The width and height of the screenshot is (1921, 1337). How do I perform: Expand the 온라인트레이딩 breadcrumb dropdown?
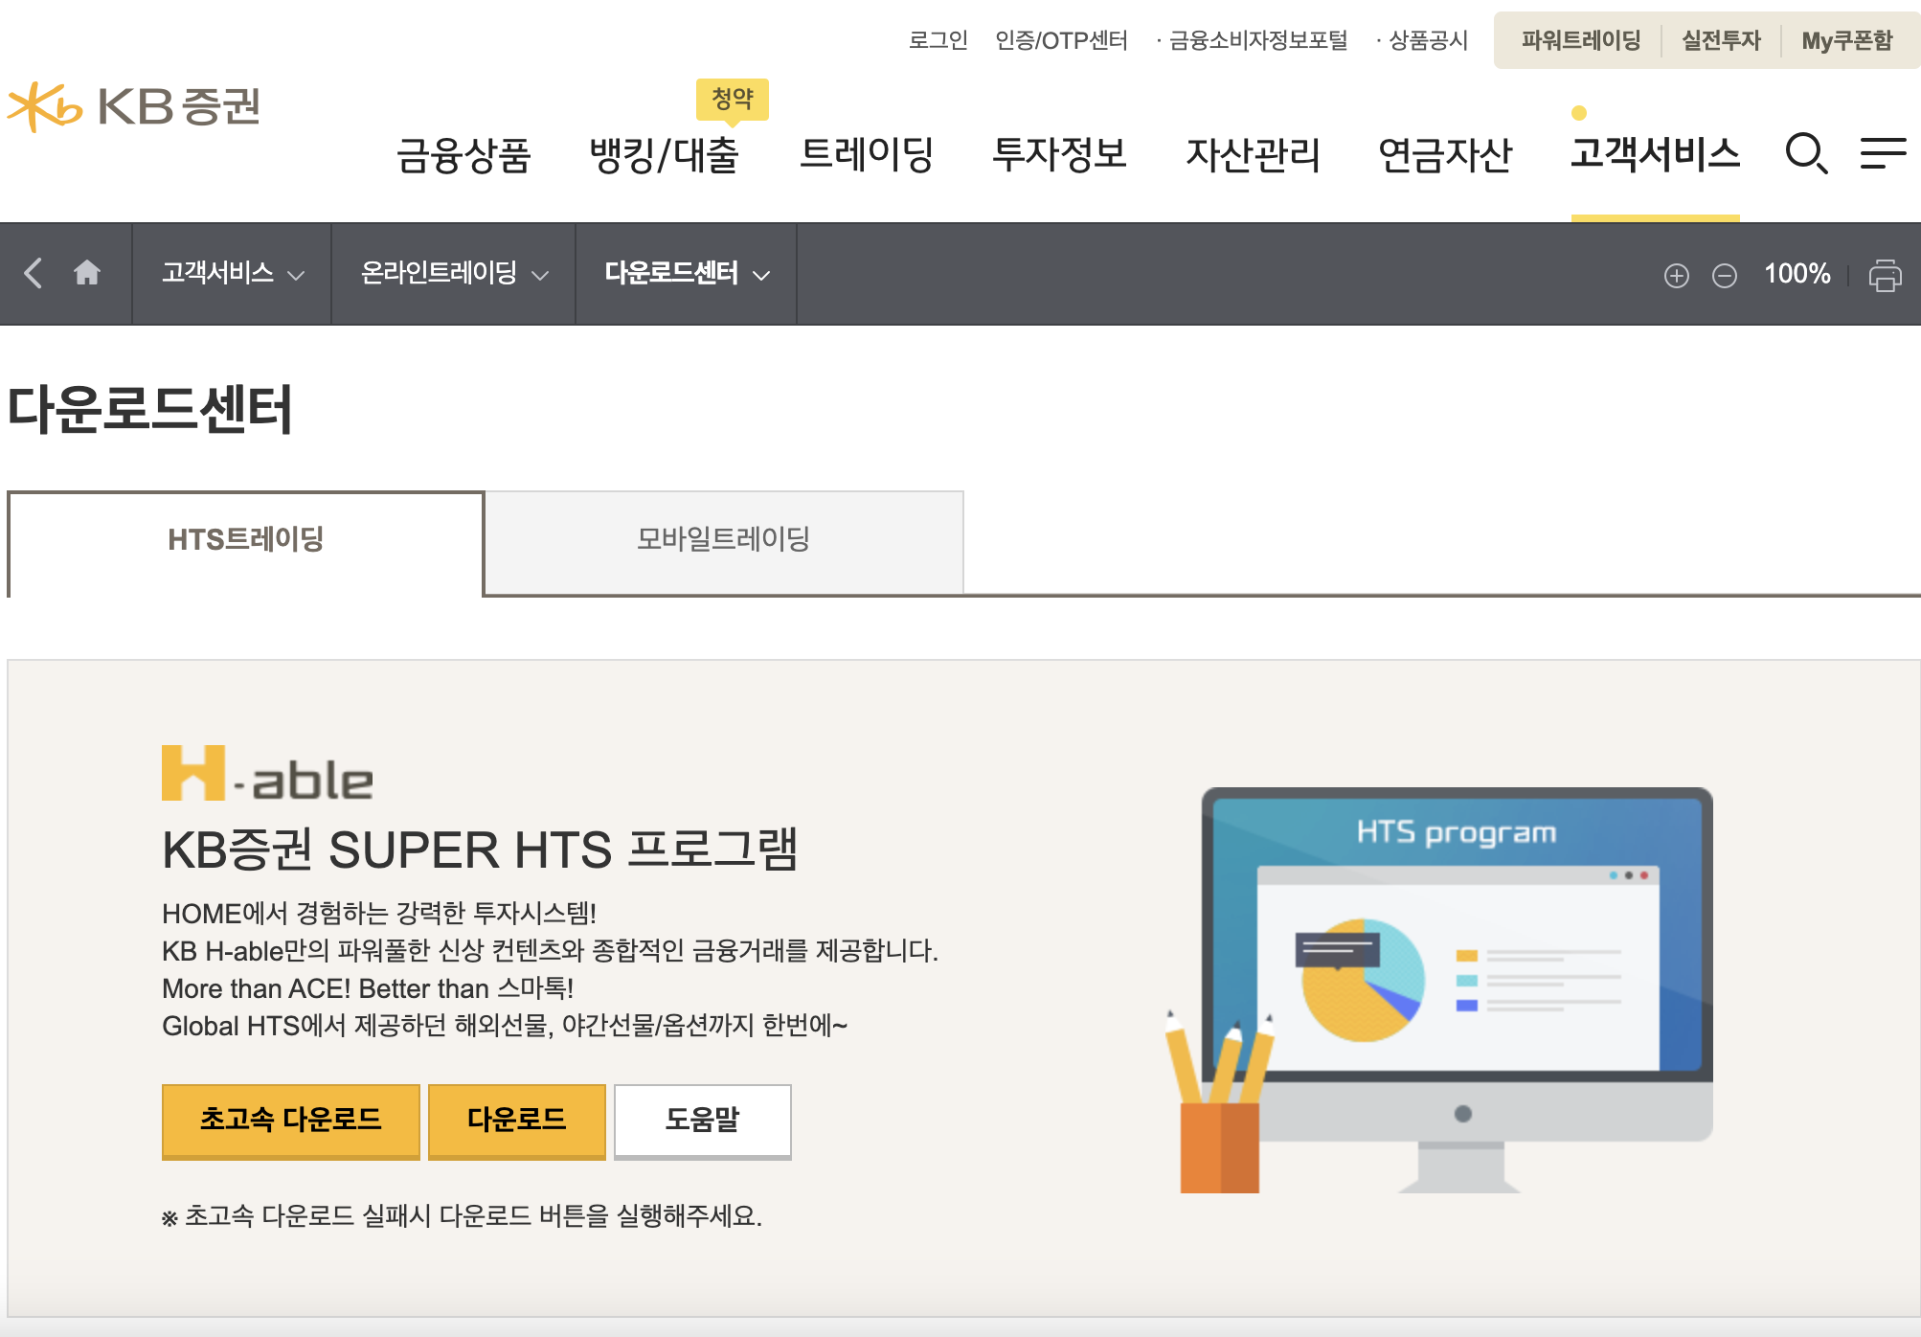tap(454, 274)
